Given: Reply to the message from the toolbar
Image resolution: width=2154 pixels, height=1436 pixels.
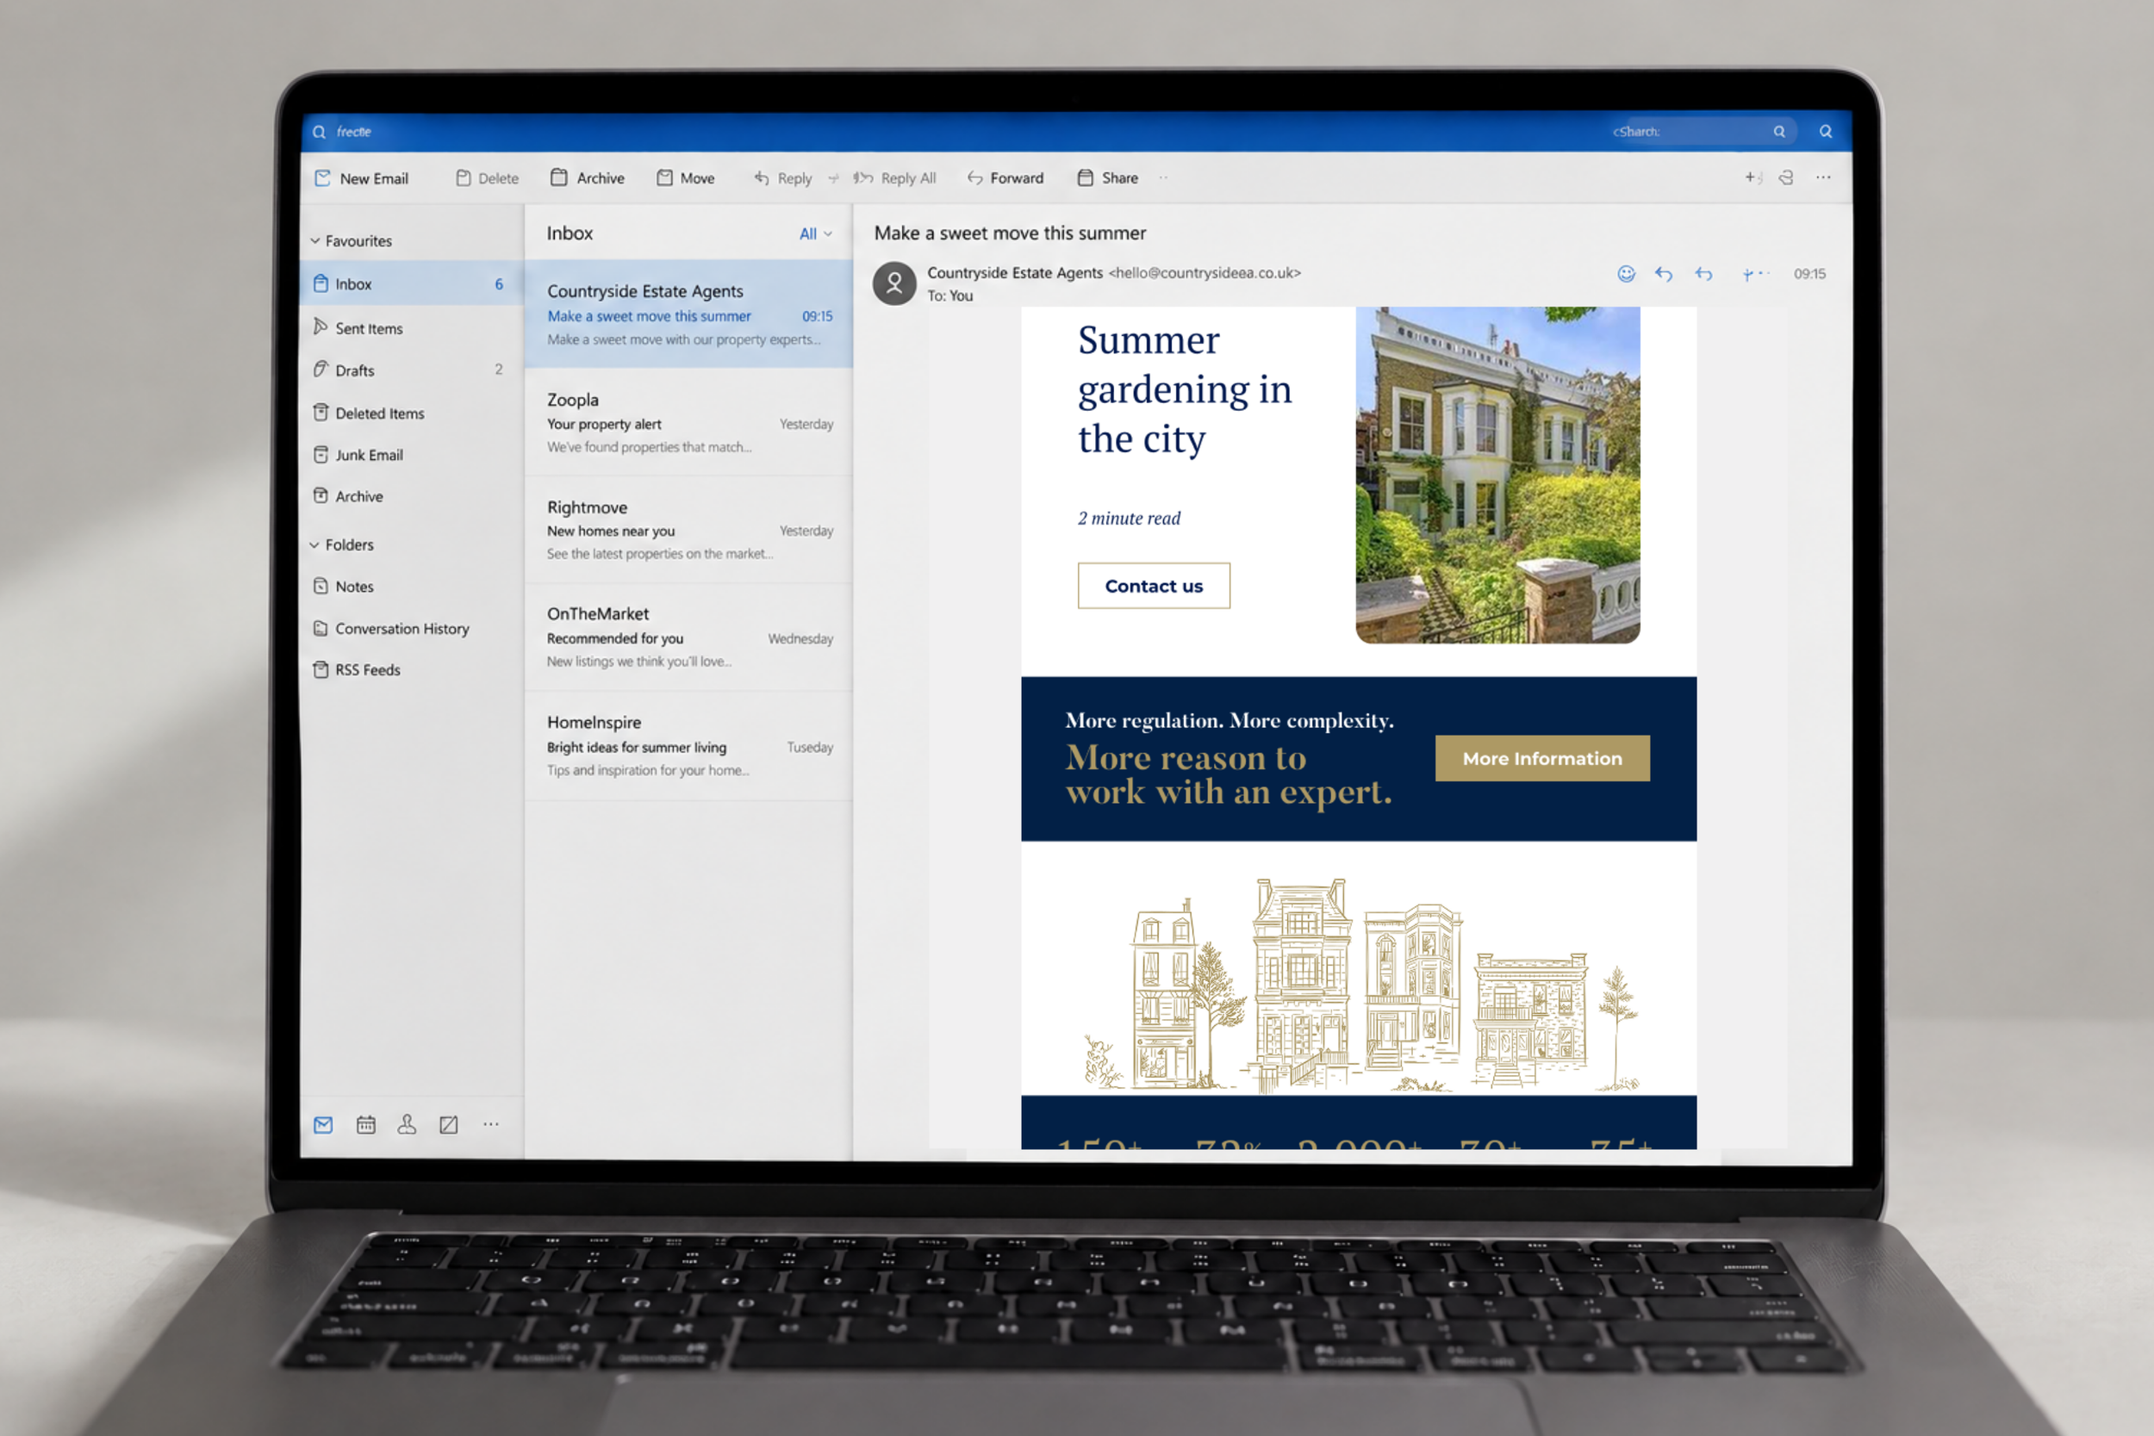Looking at the screenshot, I should [783, 178].
